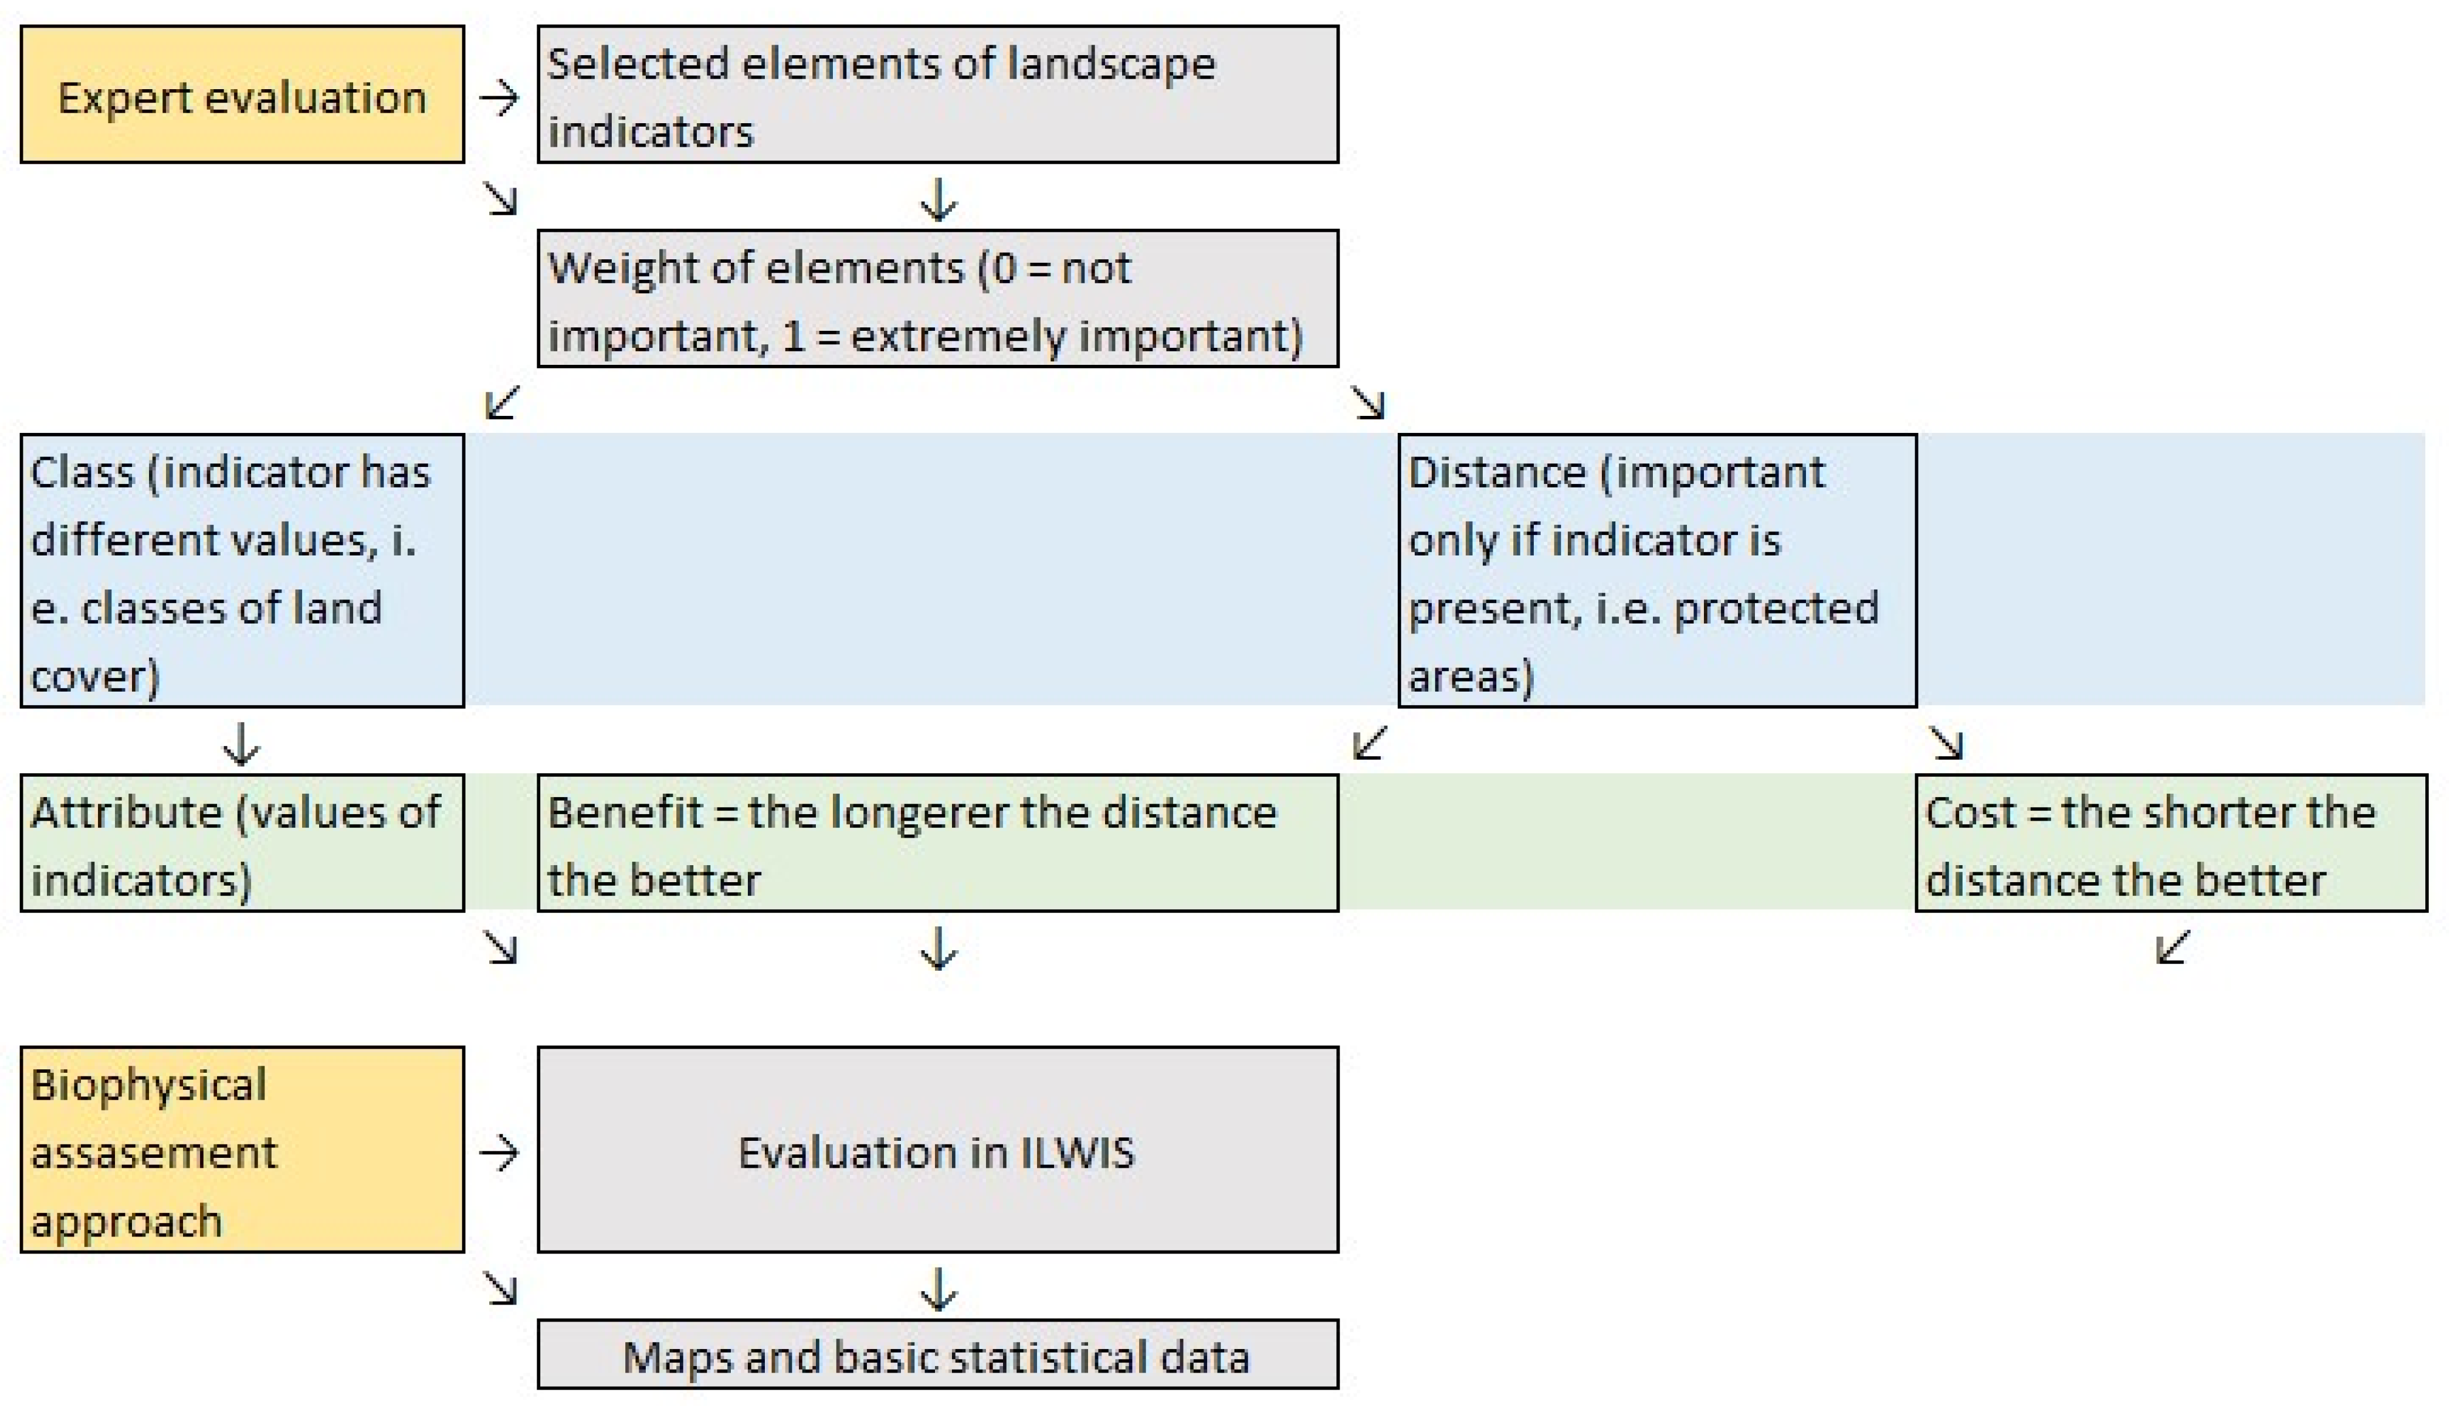Click the down arrow below Evaluation in ILWIS
The height and width of the screenshot is (1406, 2450).
(x=938, y=1288)
